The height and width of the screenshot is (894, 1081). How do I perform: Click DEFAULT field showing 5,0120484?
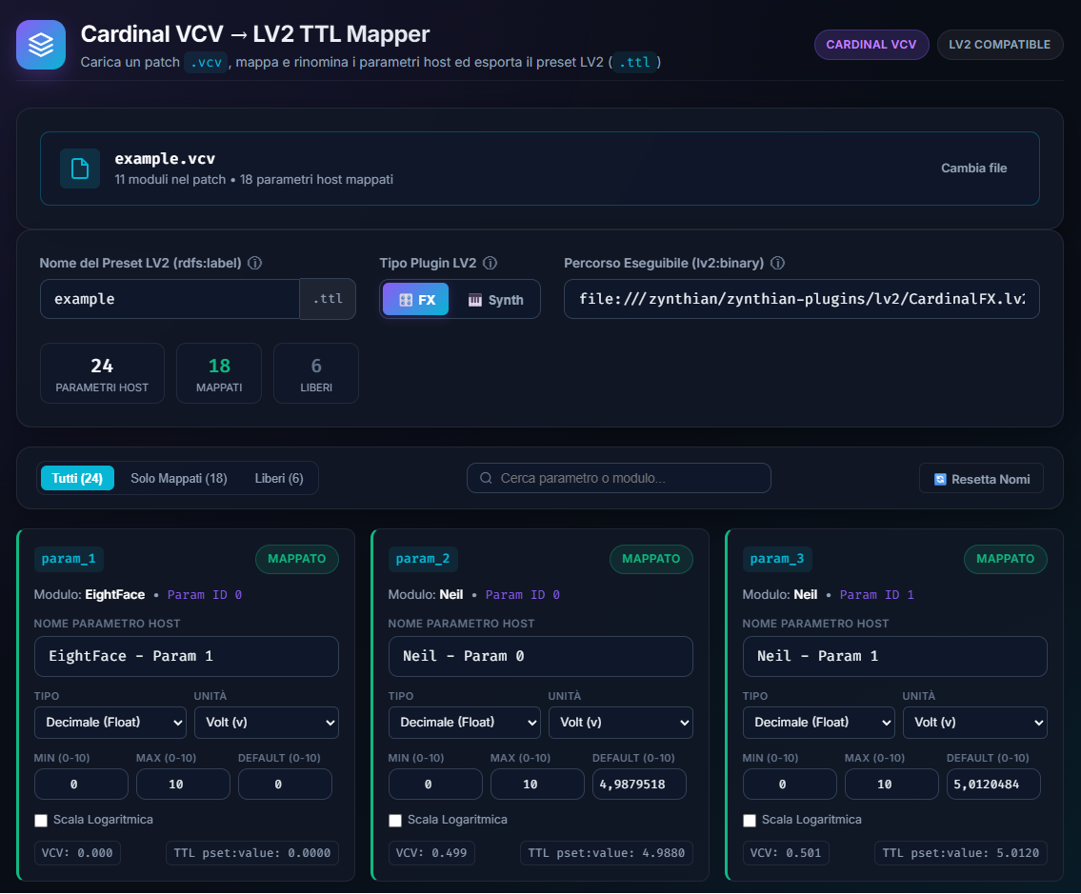[994, 785]
